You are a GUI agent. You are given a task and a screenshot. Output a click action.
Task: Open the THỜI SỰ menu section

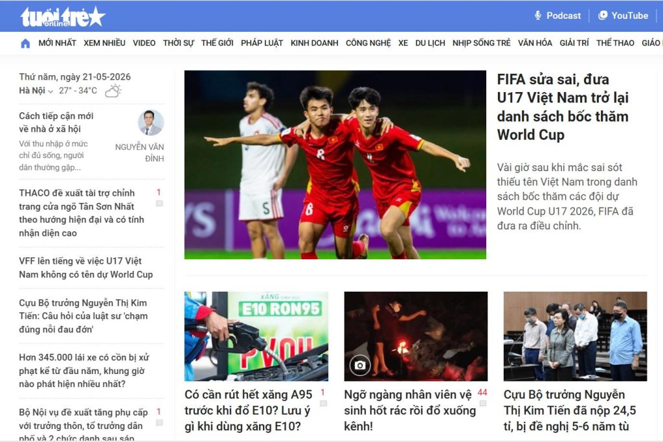(x=179, y=43)
